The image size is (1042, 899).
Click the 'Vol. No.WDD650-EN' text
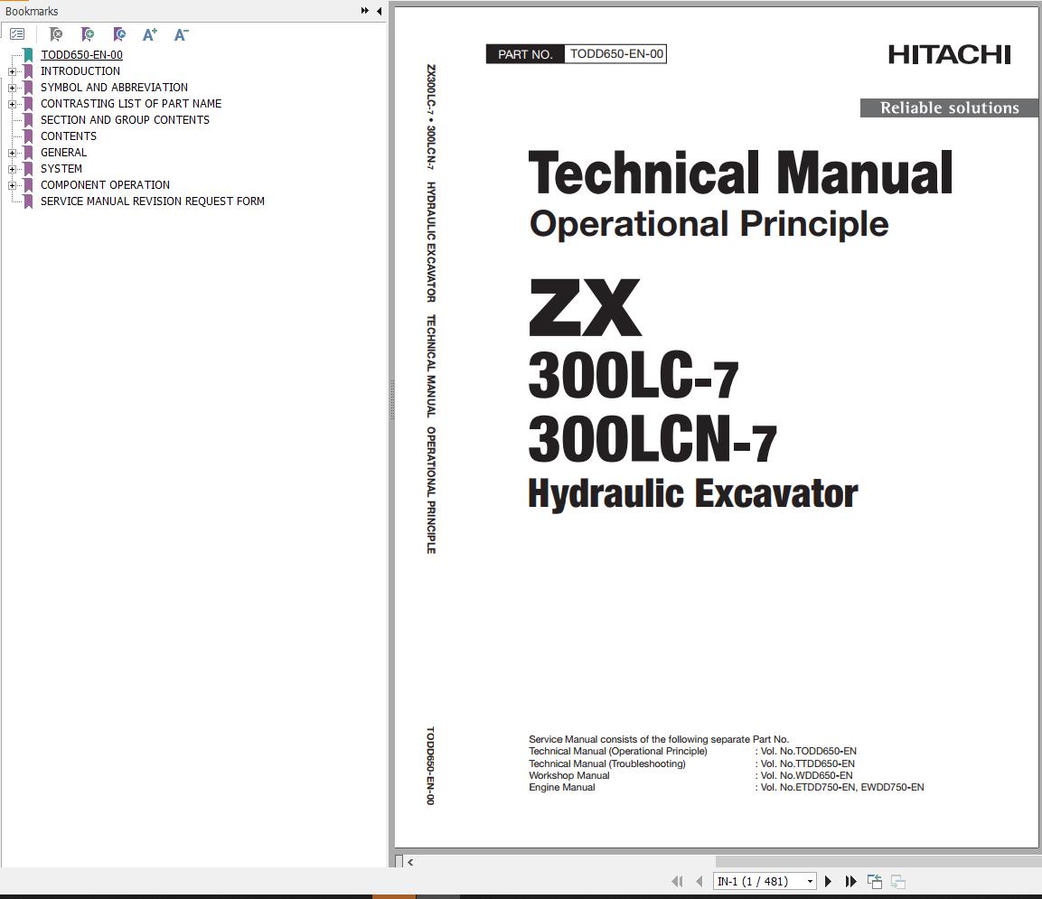point(806,775)
